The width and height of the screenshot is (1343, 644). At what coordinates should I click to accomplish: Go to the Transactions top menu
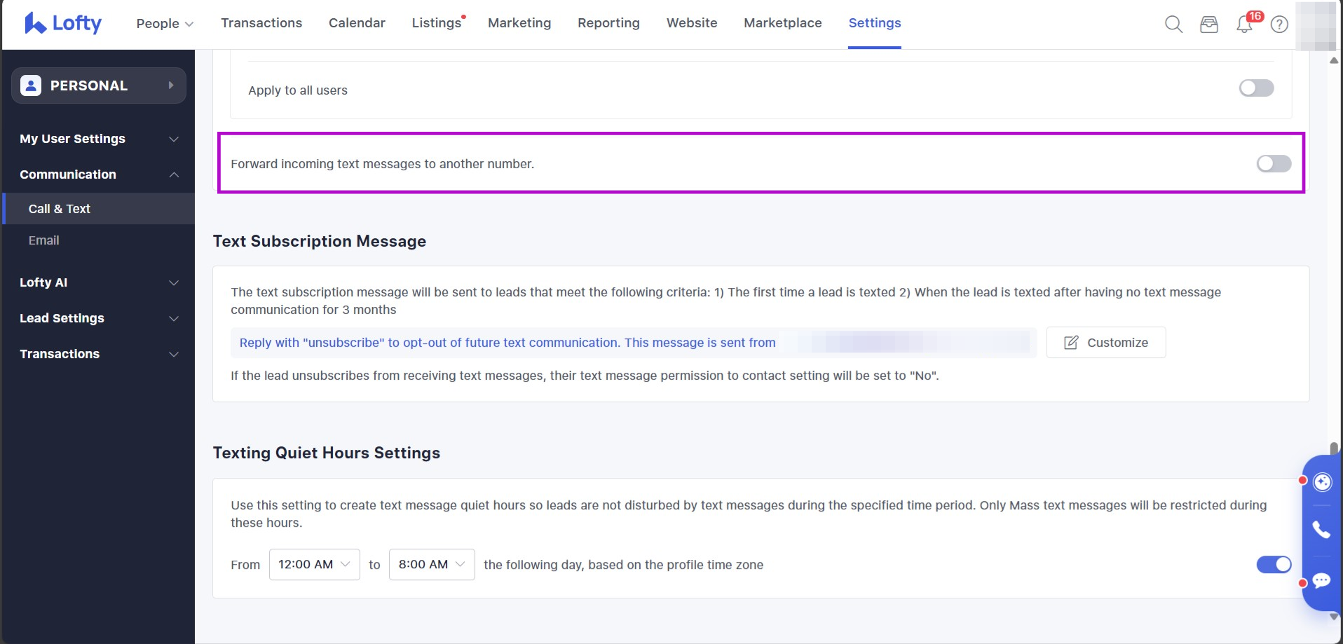pyautogui.click(x=261, y=23)
